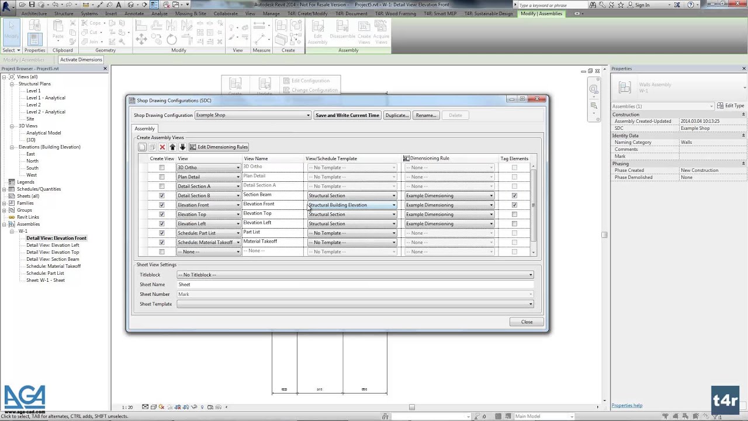Click the Edit Assembly ribbon icon

[x=317, y=32]
